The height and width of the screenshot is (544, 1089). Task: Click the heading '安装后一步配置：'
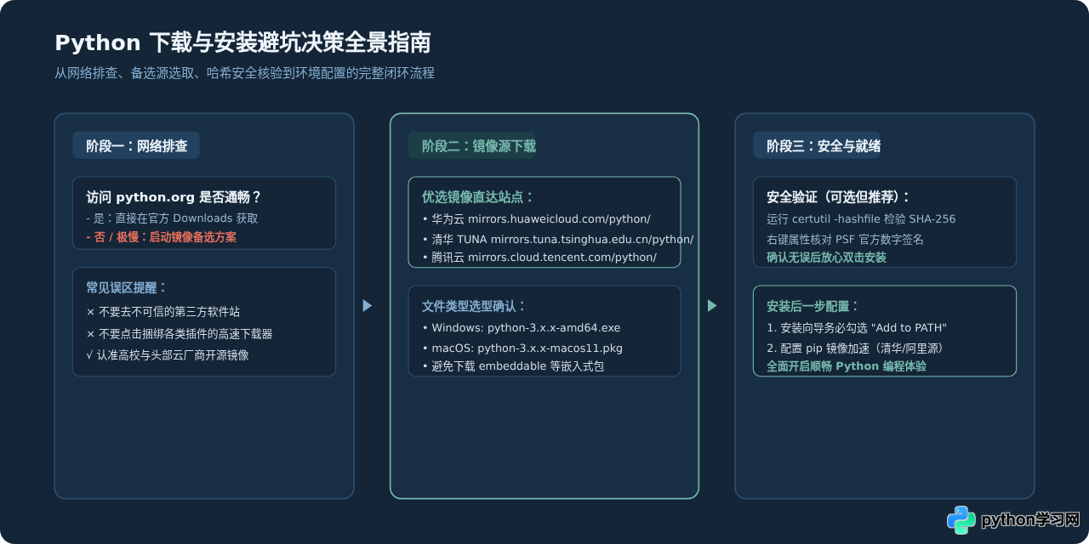click(x=813, y=306)
